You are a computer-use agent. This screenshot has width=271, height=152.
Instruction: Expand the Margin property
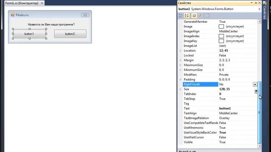(x=180, y=60)
